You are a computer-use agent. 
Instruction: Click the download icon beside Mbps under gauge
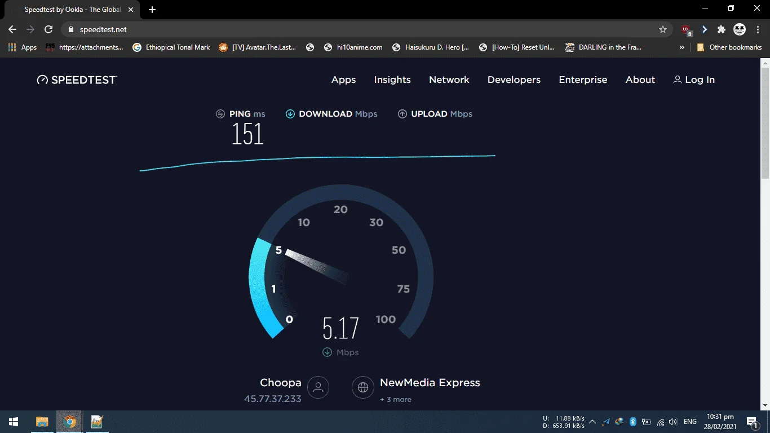(x=327, y=352)
